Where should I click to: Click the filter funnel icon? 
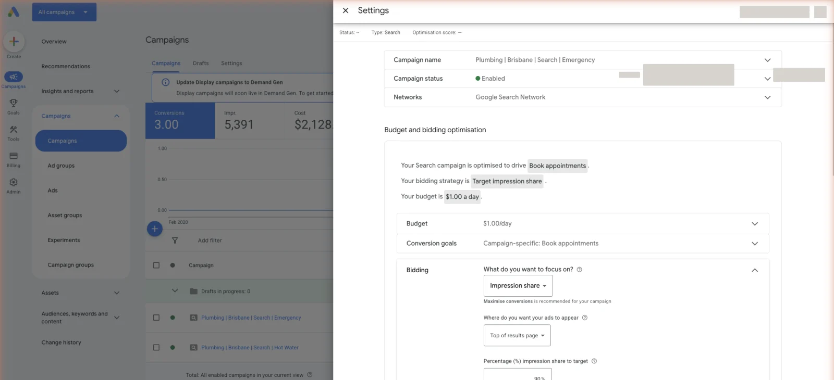pos(175,240)
